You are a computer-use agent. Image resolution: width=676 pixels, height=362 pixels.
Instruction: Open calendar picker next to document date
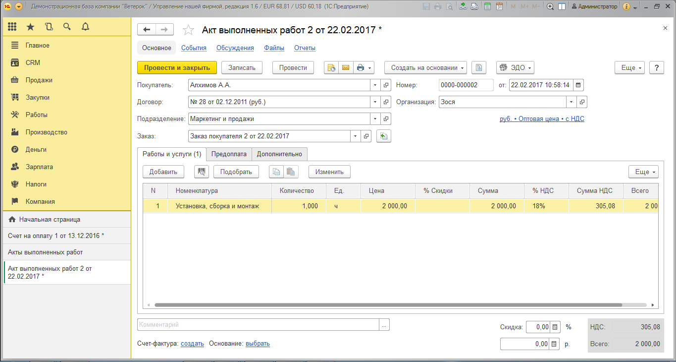pyautogui.click(x=578, y=85)
